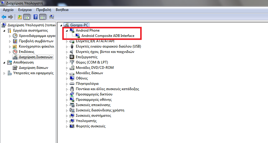Click the keyboard icon for Πληκτρολόγια
Viewport: 268px width, 143px height.
(x=72, y=84)
